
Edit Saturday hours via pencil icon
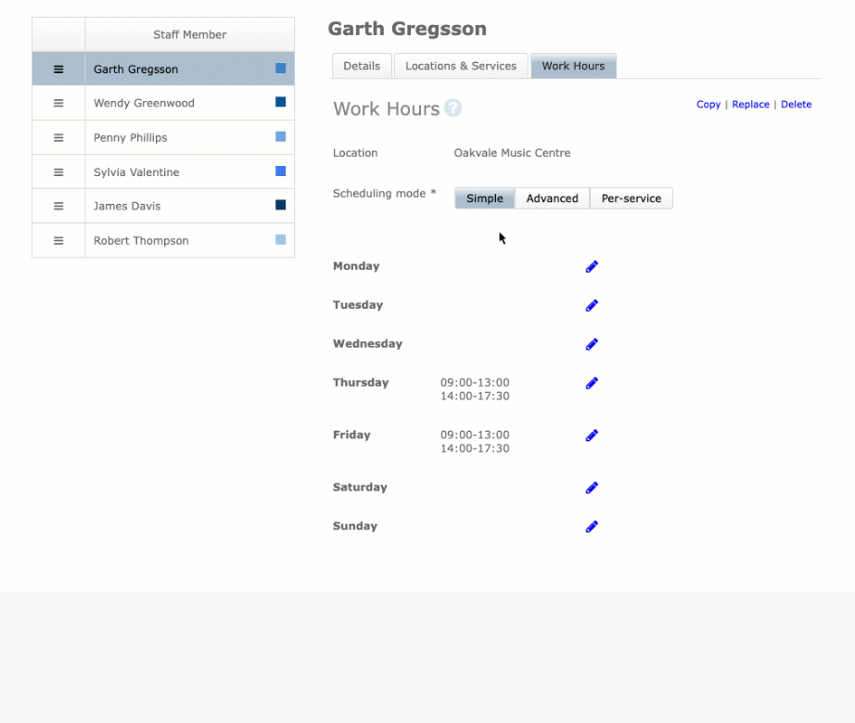(592, 488)
